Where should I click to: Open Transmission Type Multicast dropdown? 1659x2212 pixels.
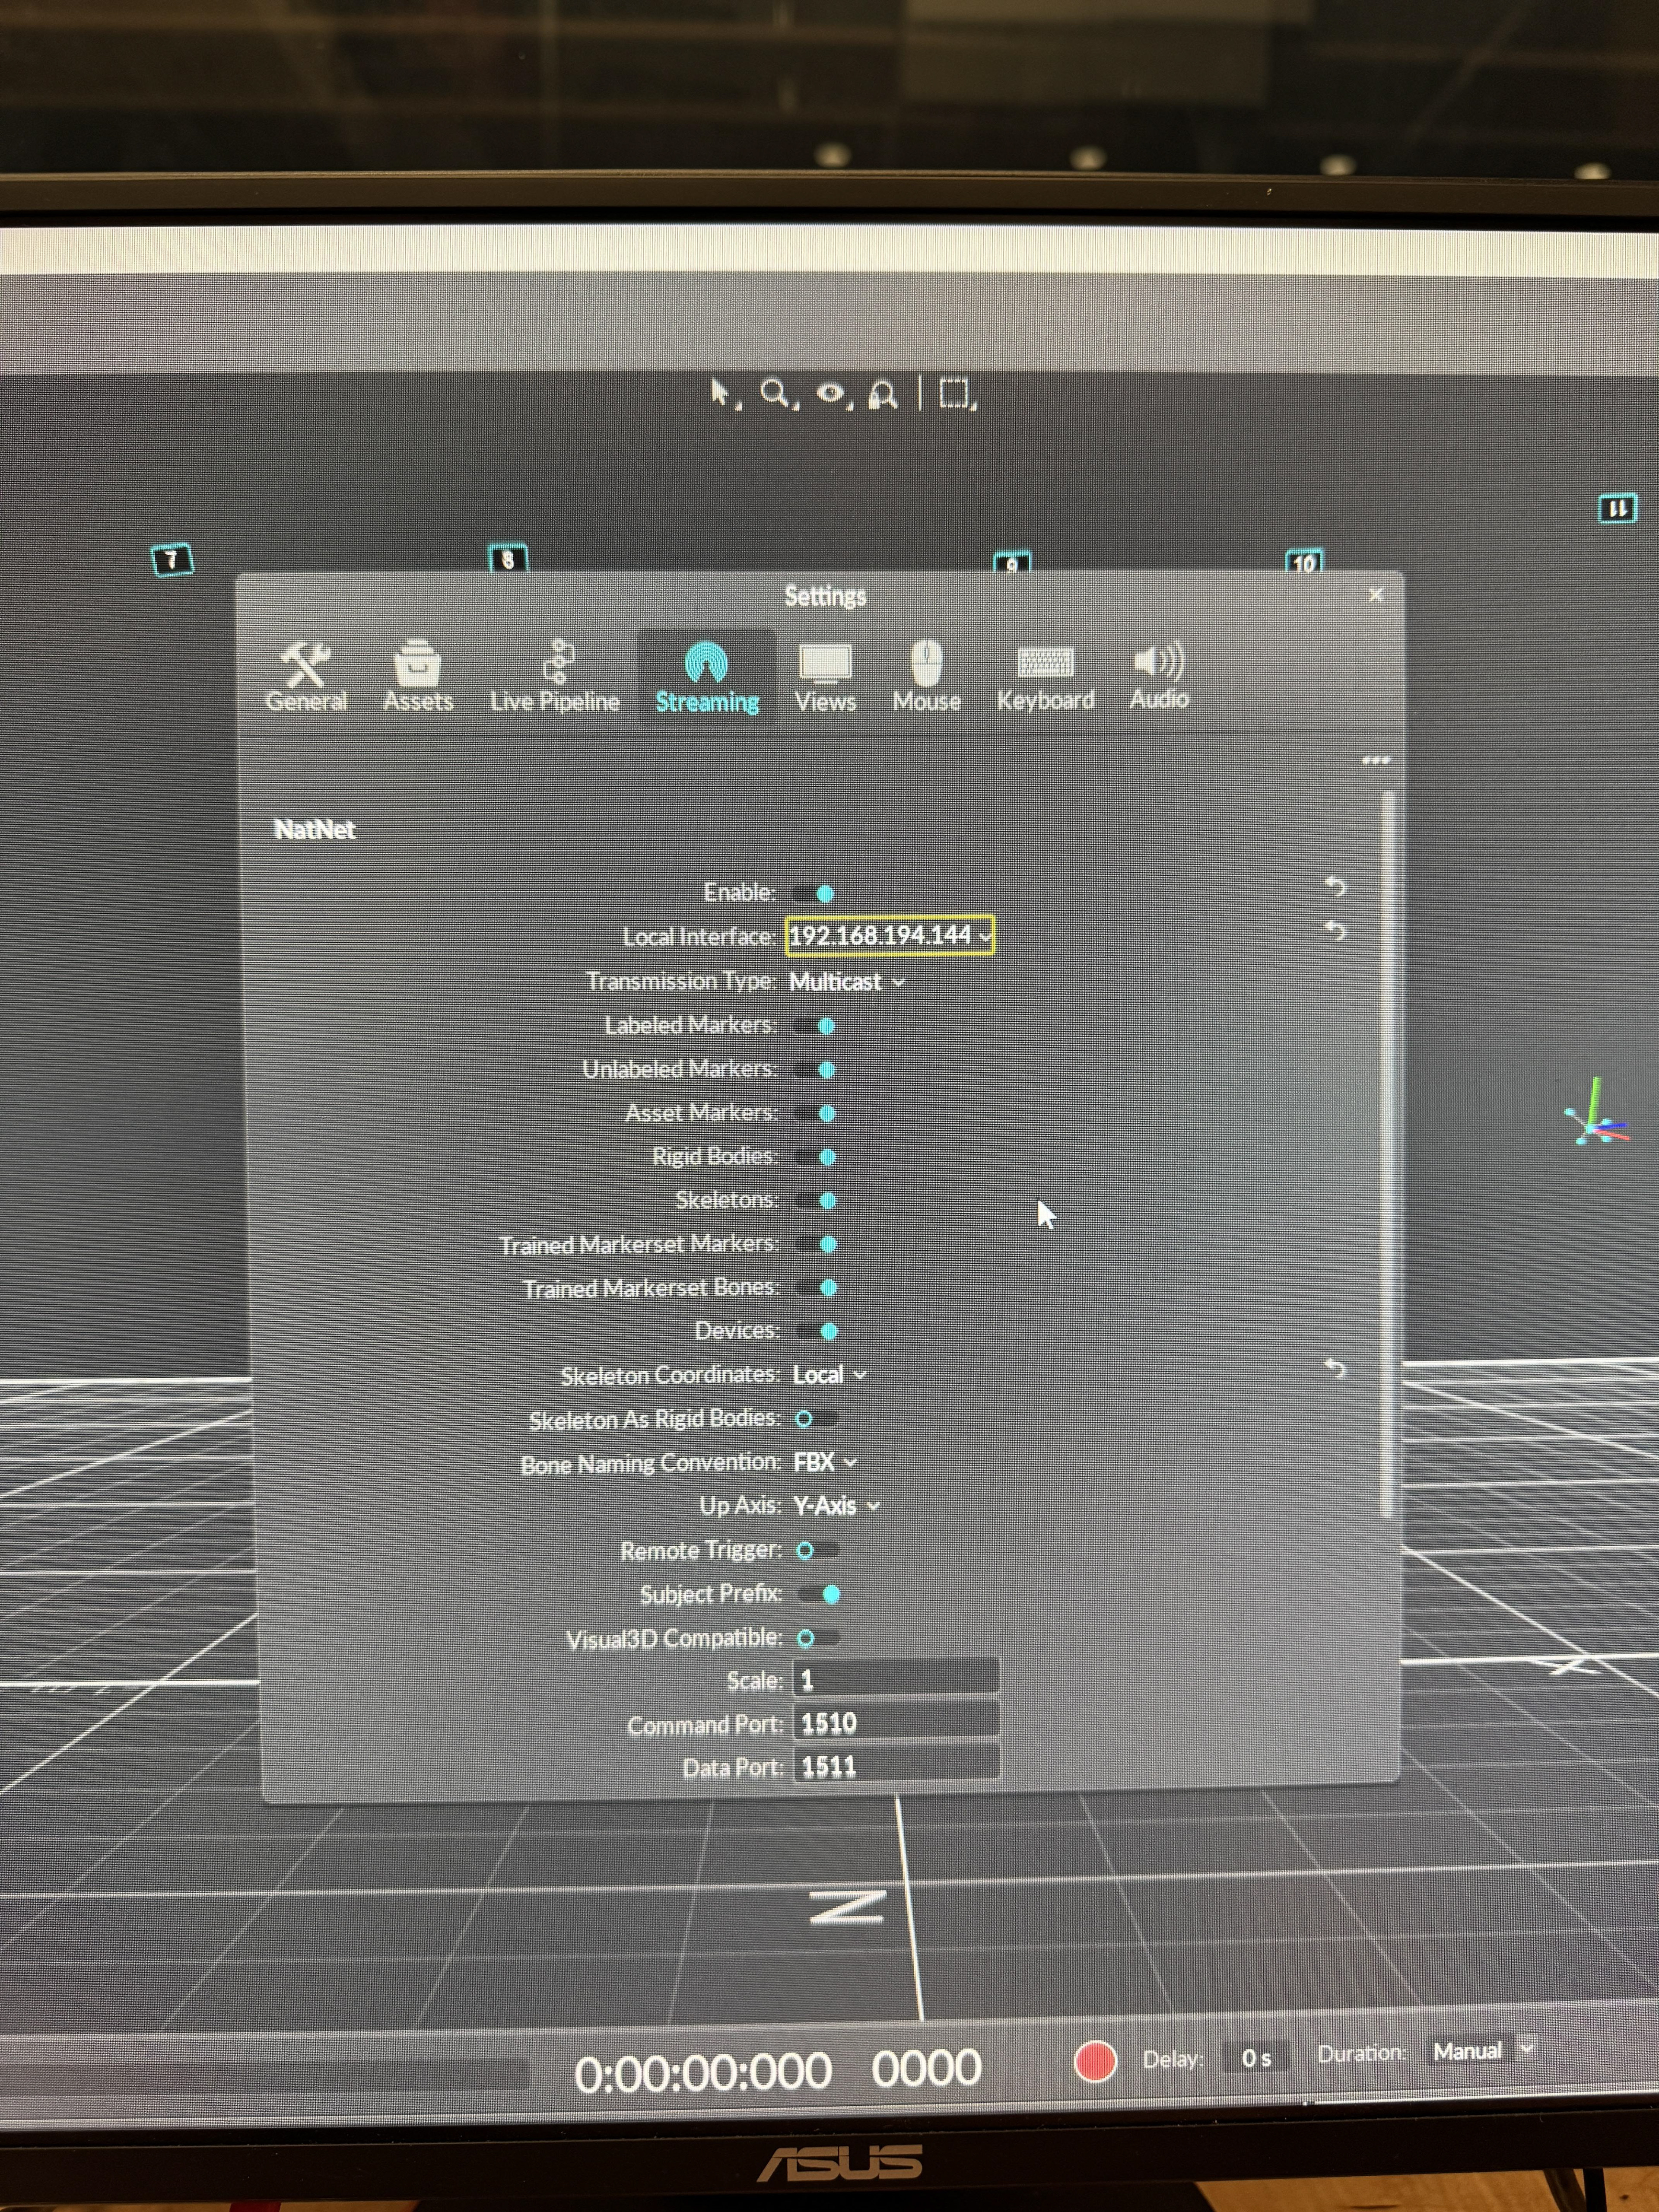pos(846,982)
